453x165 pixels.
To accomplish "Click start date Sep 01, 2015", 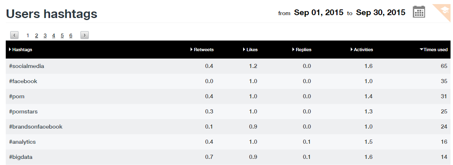I will pyautogui.click(x=318, y=13).
